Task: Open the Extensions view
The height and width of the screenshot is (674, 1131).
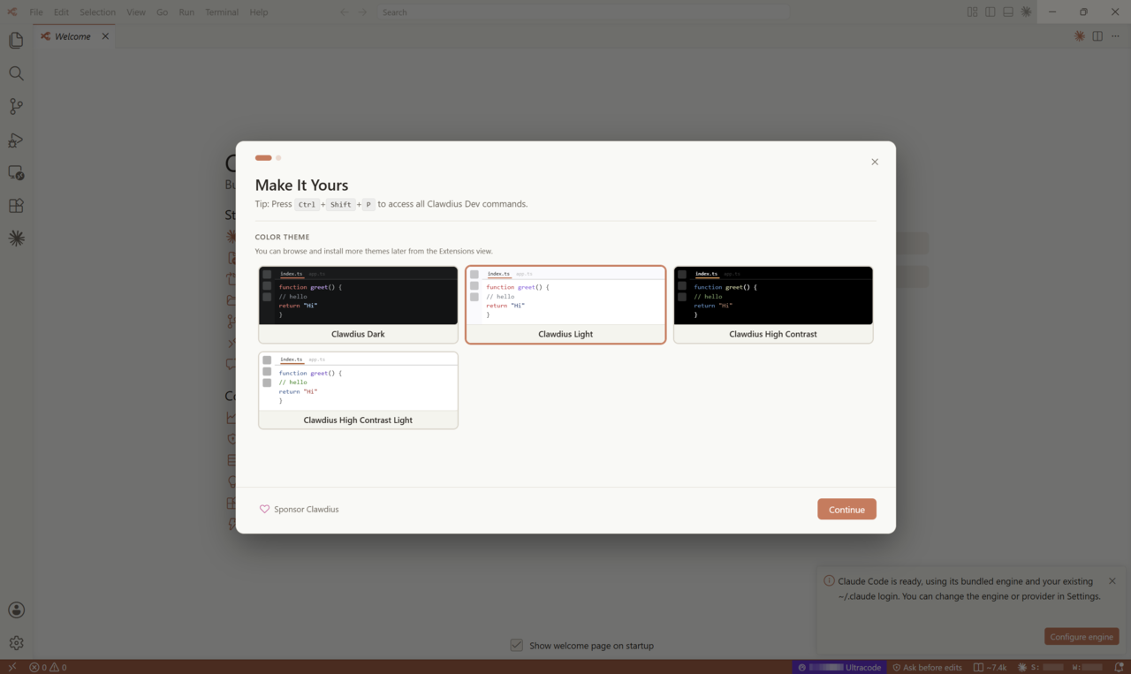Action: (16, 206)
